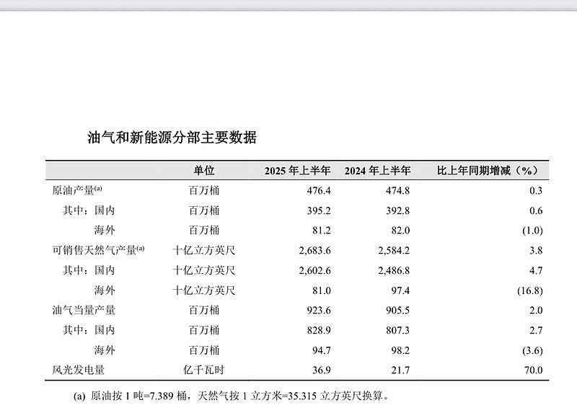The height and width of the screenshot is (418, 577).
Task: Click the 2024 年上半年 column header
Action: pos(377,171)
